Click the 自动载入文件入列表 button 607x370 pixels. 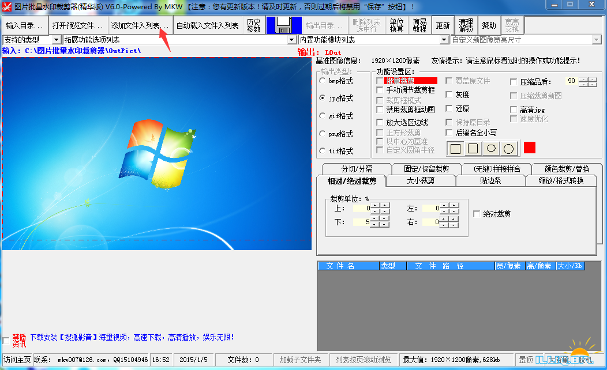coord(208,25)
